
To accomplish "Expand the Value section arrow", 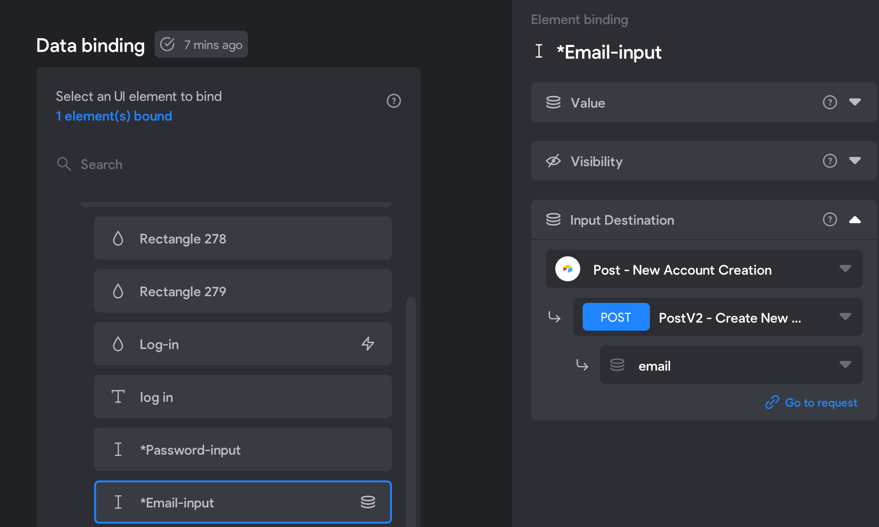I will [855, 102].
